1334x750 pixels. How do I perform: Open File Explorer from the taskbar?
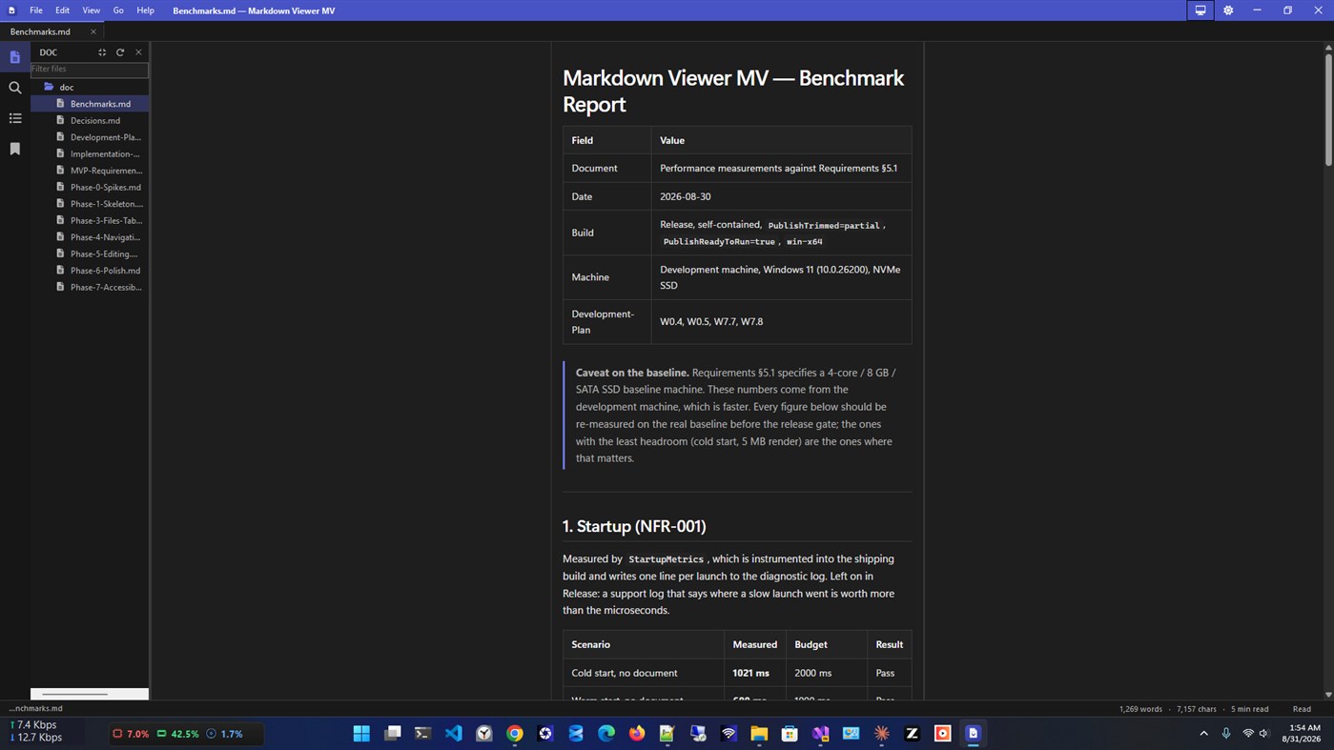click(x=759, y=734)
